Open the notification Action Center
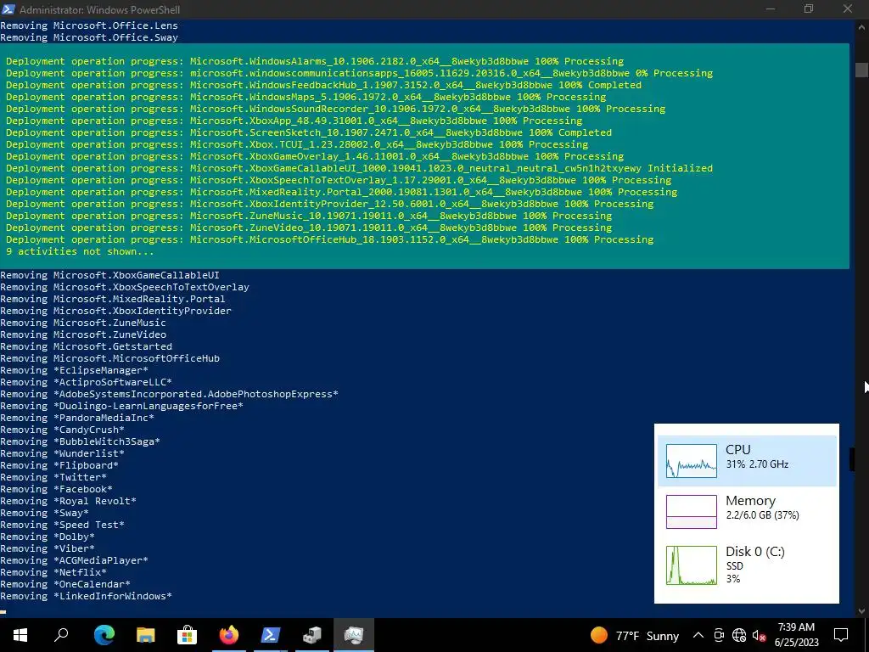 pos(841,635)
